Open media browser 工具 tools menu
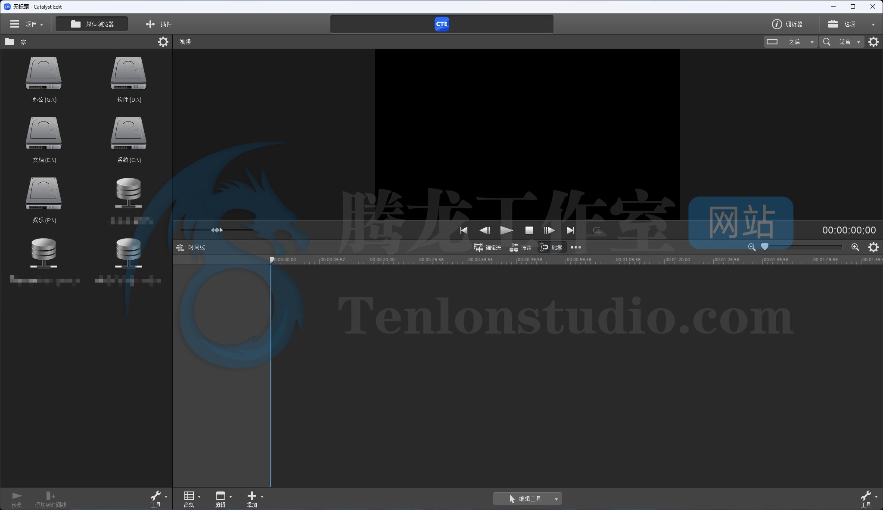The width and height of the screenshot is (883, 510). click(x=158, y=499)
